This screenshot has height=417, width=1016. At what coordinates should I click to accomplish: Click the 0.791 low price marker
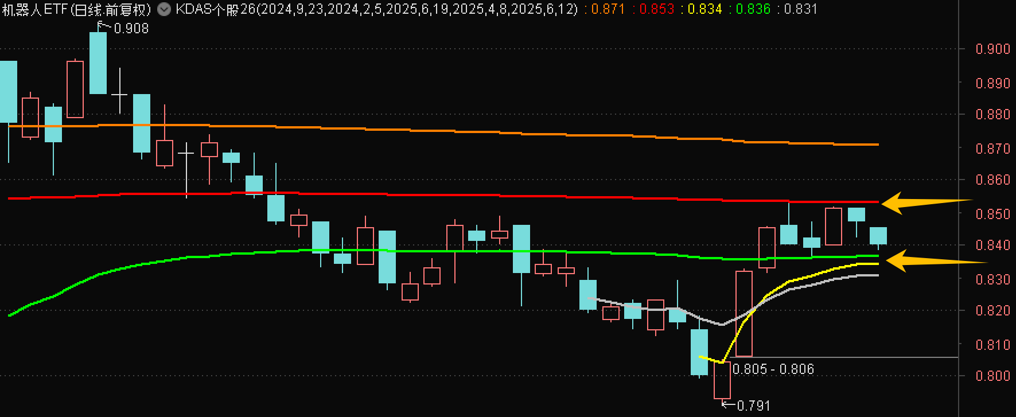pyautogui.click(x=753, y=406)
